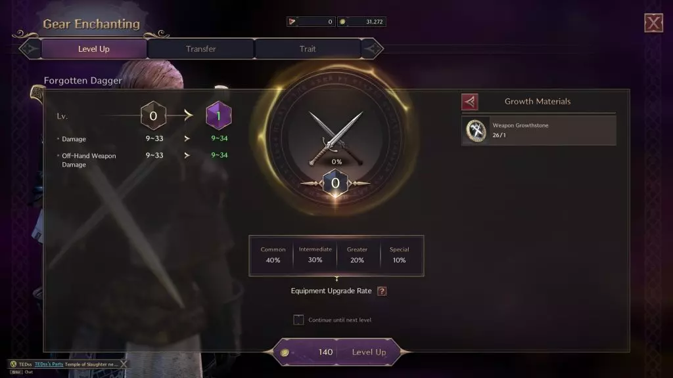Open the Trait tab

coord(308,49)
